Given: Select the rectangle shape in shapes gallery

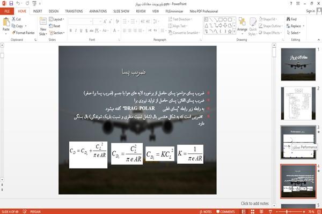Looking at the screenshot, I should point(221,20).
